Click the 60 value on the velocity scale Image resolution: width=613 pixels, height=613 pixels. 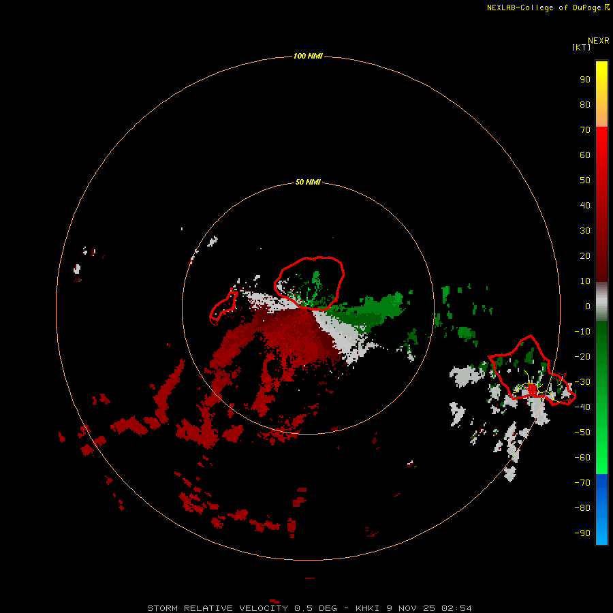click(585, 155)
